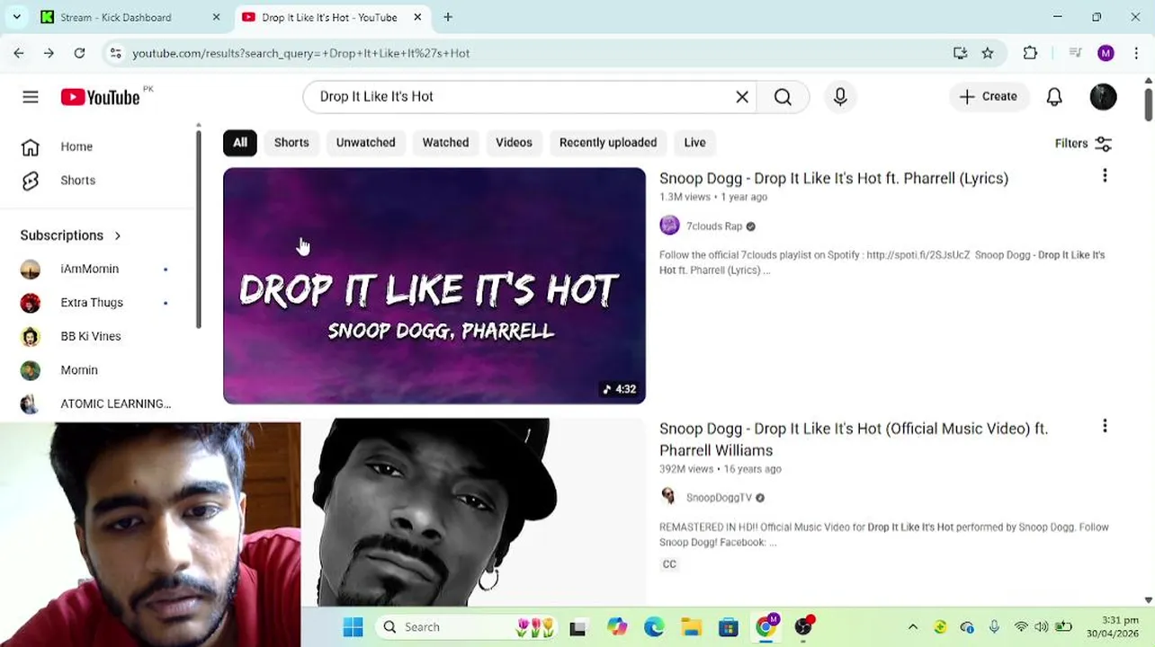This screenshot has width=1155, height=647.
Task: Select the Videos filter chip
Action: tap(514, 143)
